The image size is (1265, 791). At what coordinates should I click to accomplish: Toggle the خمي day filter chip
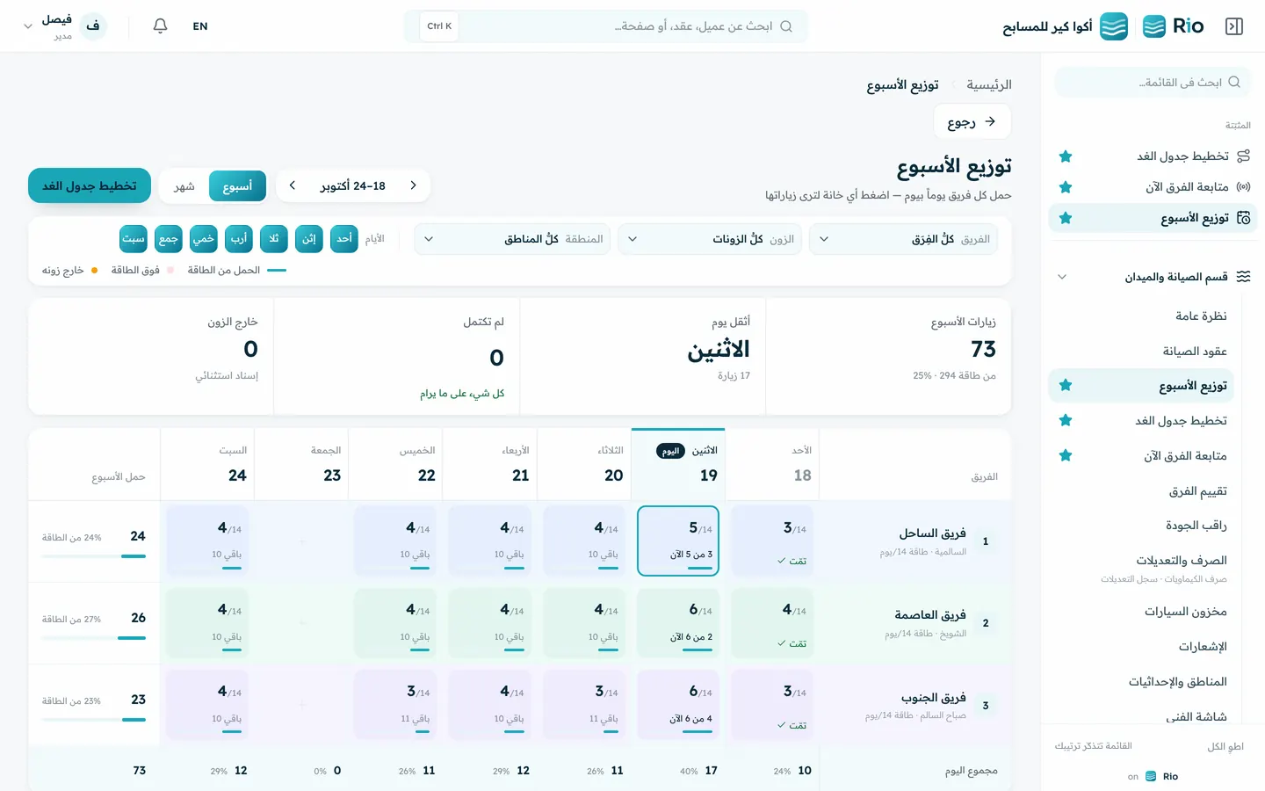[x=204, y=239]
